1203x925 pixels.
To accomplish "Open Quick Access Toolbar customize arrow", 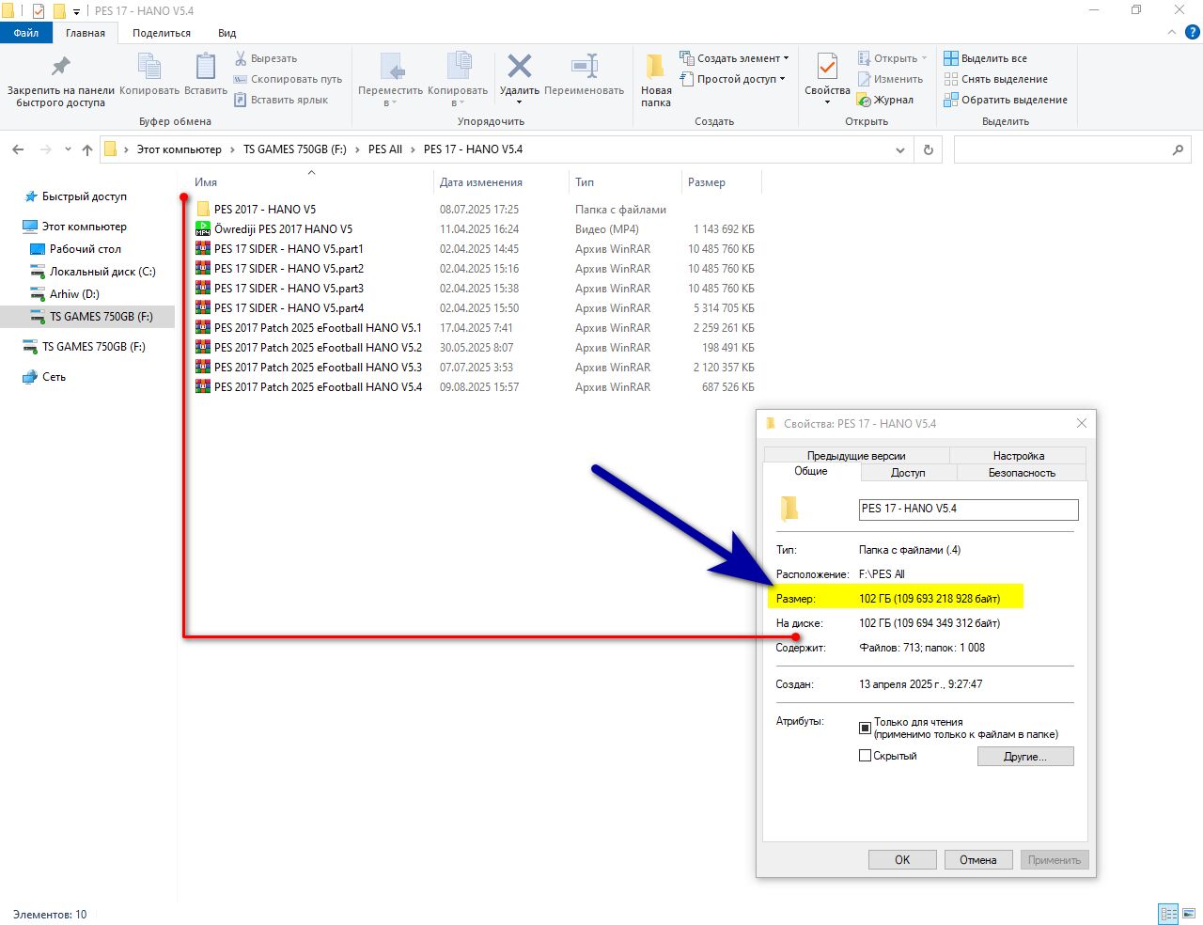I will 77,12.
